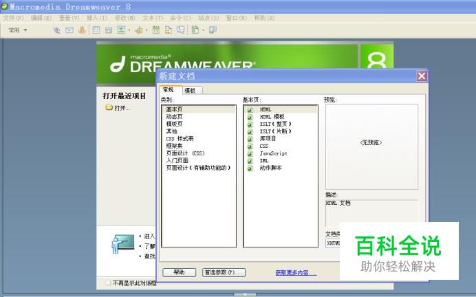The width and height of the screenshot is (476, 297).
Task: Open the 编辑(E) menu
Action: click(41, 18)
